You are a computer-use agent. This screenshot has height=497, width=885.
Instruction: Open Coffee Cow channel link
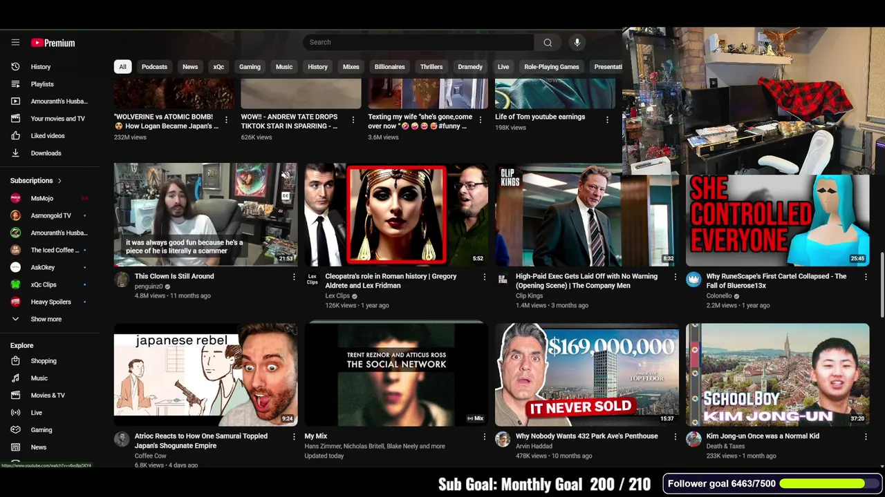click(x=151, y=456)
